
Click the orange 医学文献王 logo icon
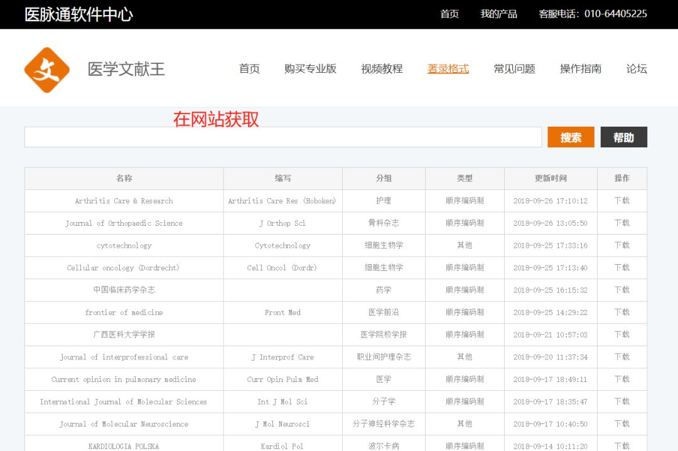[x=46, y=70]
